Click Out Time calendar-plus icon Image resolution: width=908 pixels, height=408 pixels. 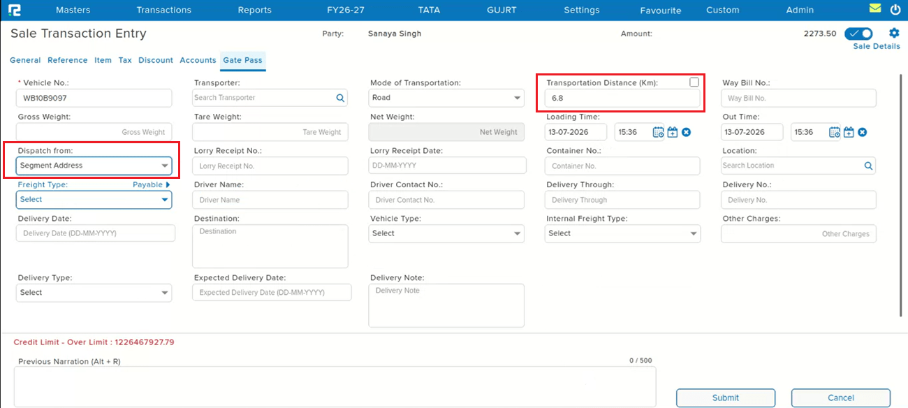(849, 132)
